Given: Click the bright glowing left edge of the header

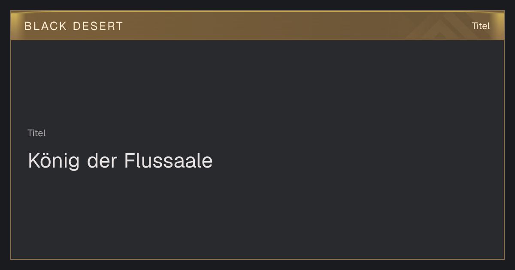Looking at the screenshot, I should [x=14, y=26].
